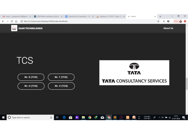Open PowerPoint from the taskbar
This screenshot has height=134, width=188.
click(134, 117)
